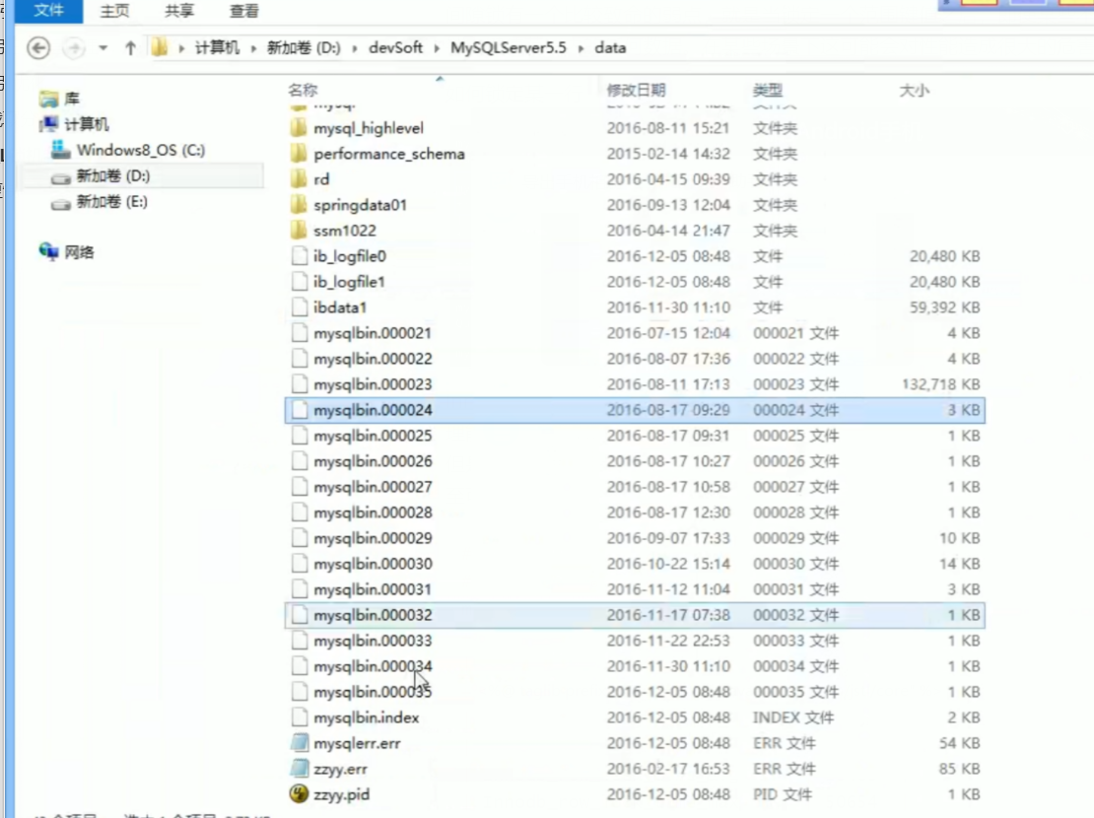
Task: Select 计算机 in the navigation pane
Action: [x=87, y=124]
